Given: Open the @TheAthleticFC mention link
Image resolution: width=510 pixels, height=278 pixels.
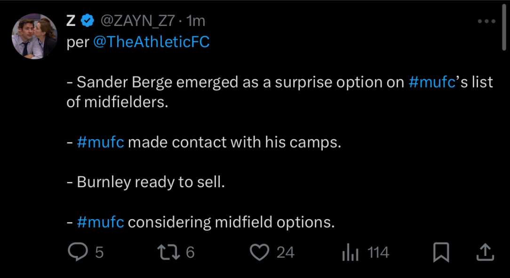Looking at the screenshot, I should click(x=151, y=42).
